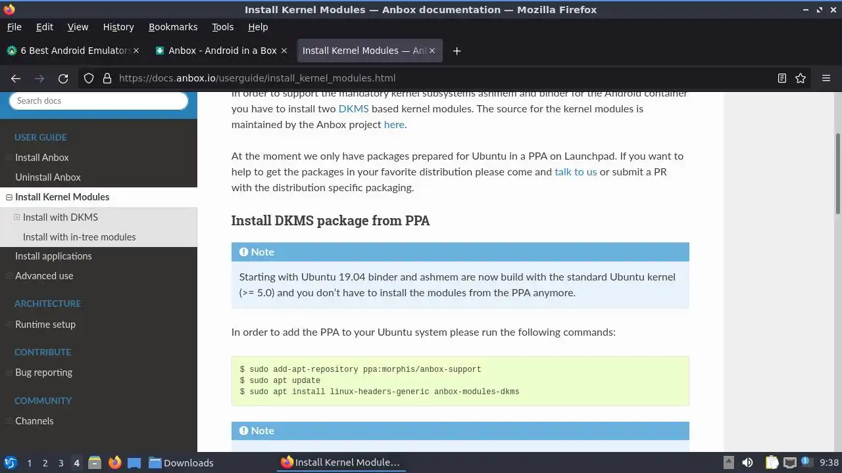Open the Firefox hamburger application menu

[826, 78]
